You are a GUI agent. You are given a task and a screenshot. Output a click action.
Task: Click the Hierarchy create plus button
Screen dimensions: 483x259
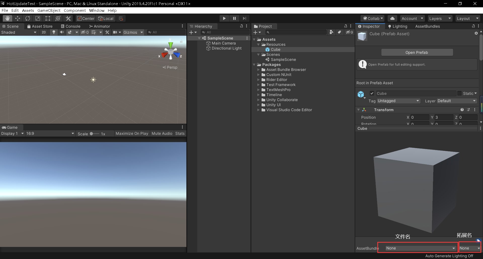coord(193,32)
